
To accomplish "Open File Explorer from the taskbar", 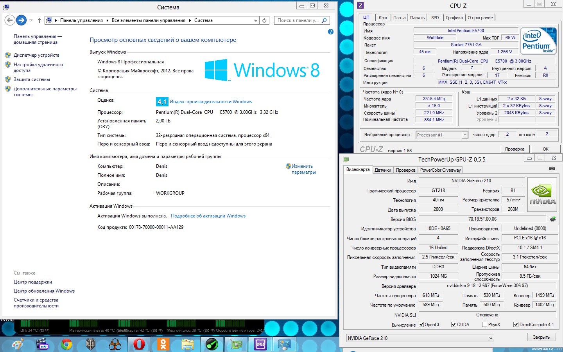I will (188, 345).
